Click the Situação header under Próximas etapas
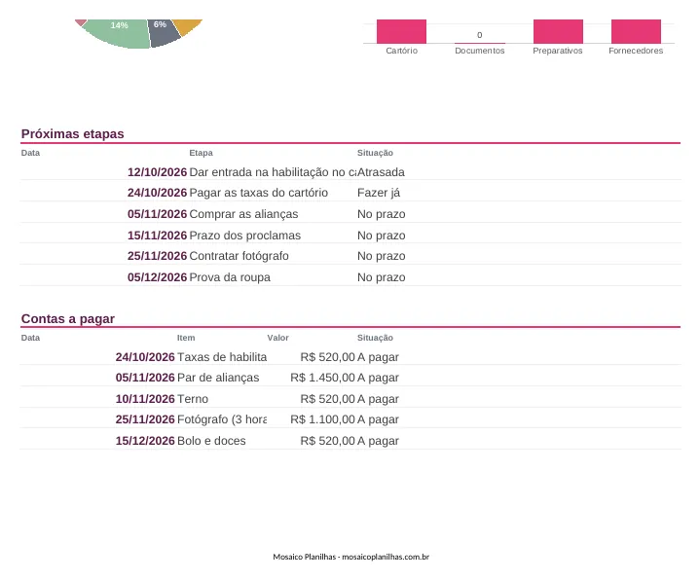700x581 pixels. [375, 153]
